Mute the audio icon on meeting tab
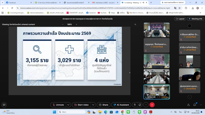The image size is (205, 115). 143,3
